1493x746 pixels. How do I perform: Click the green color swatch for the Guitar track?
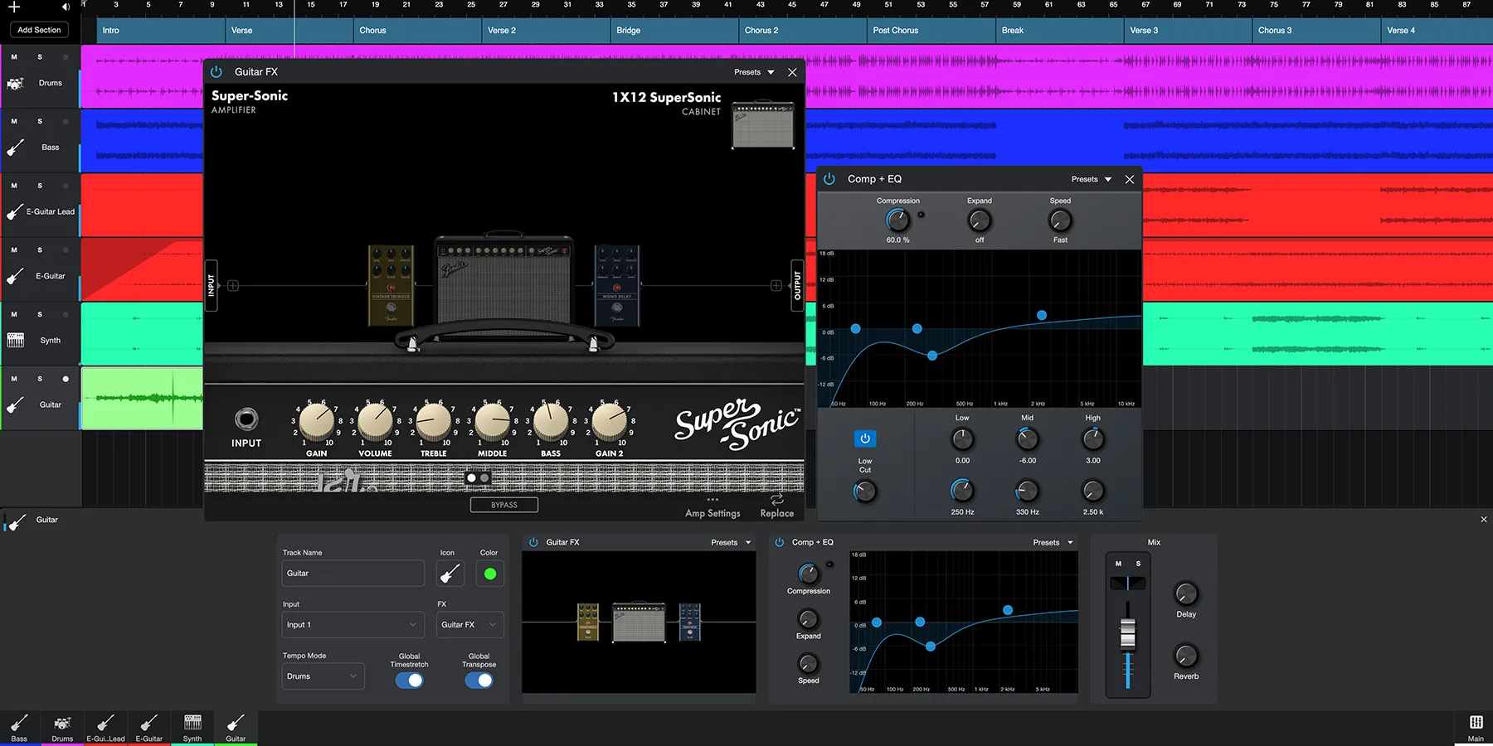(489, 573)
